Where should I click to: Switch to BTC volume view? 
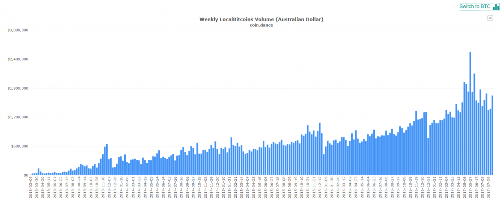474,7
